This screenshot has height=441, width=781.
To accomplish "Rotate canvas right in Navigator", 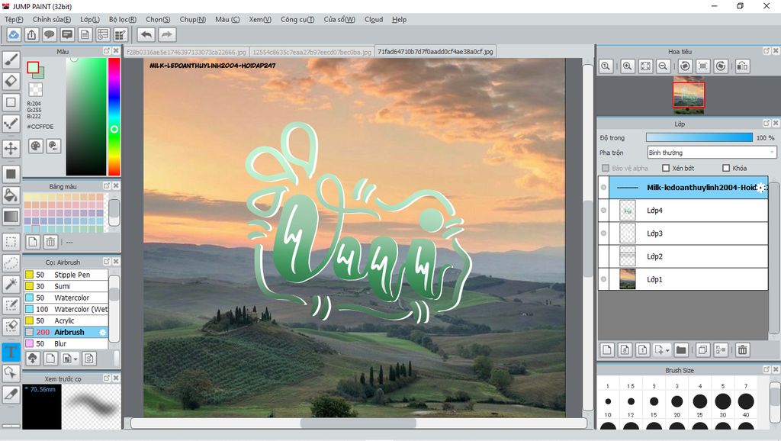I will point(721,66).
